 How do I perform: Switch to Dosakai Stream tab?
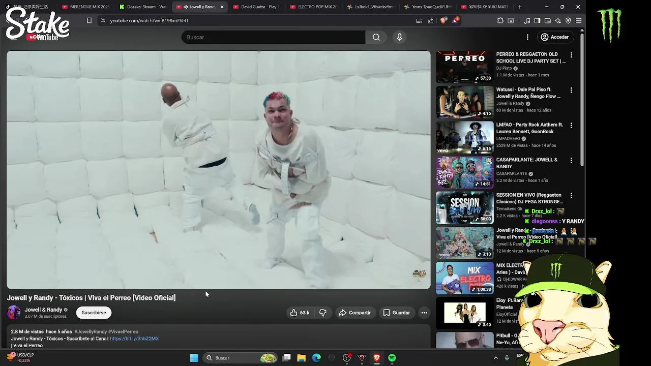tap(143, 7)
